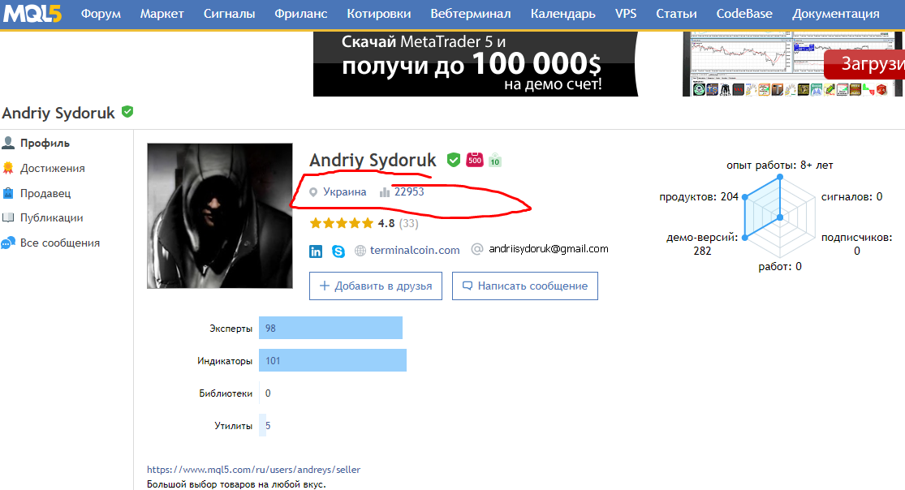Click the сигналов: 0 label
The width and height of the screenshot is (905, 490).
pos(852,197)
